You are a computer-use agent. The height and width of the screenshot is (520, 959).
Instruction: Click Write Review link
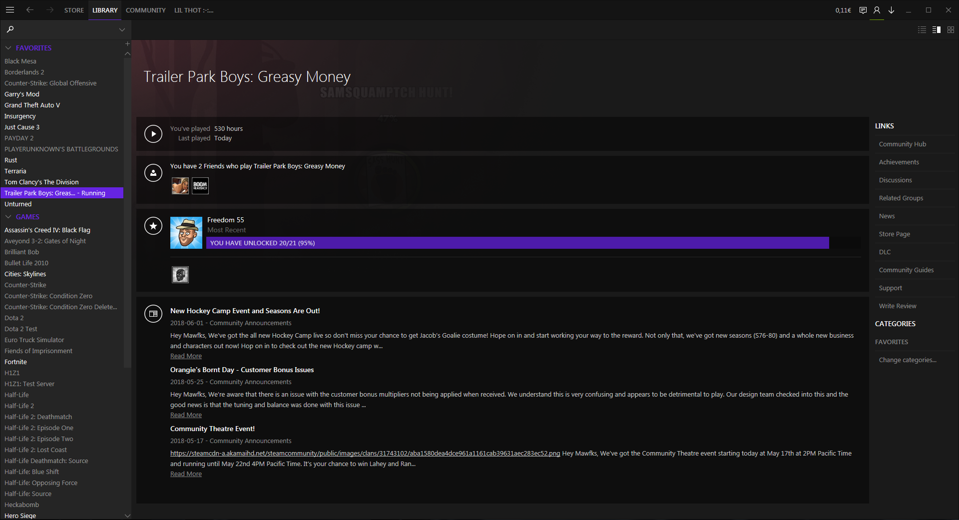click(x=898, y=306)
